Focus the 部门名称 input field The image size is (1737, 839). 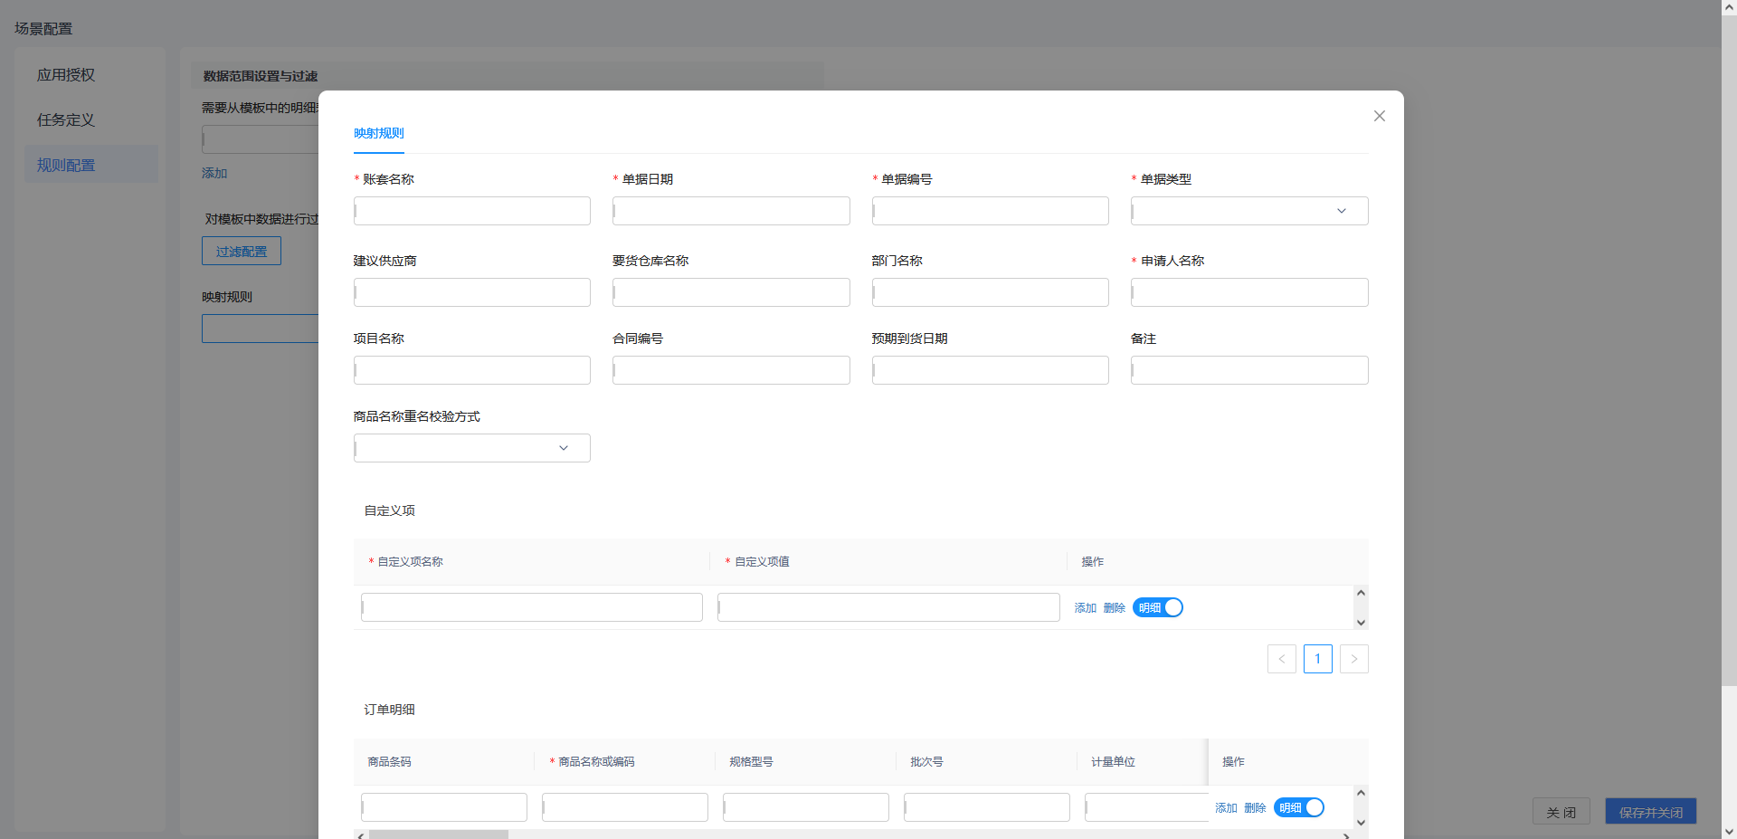(991, 292)
